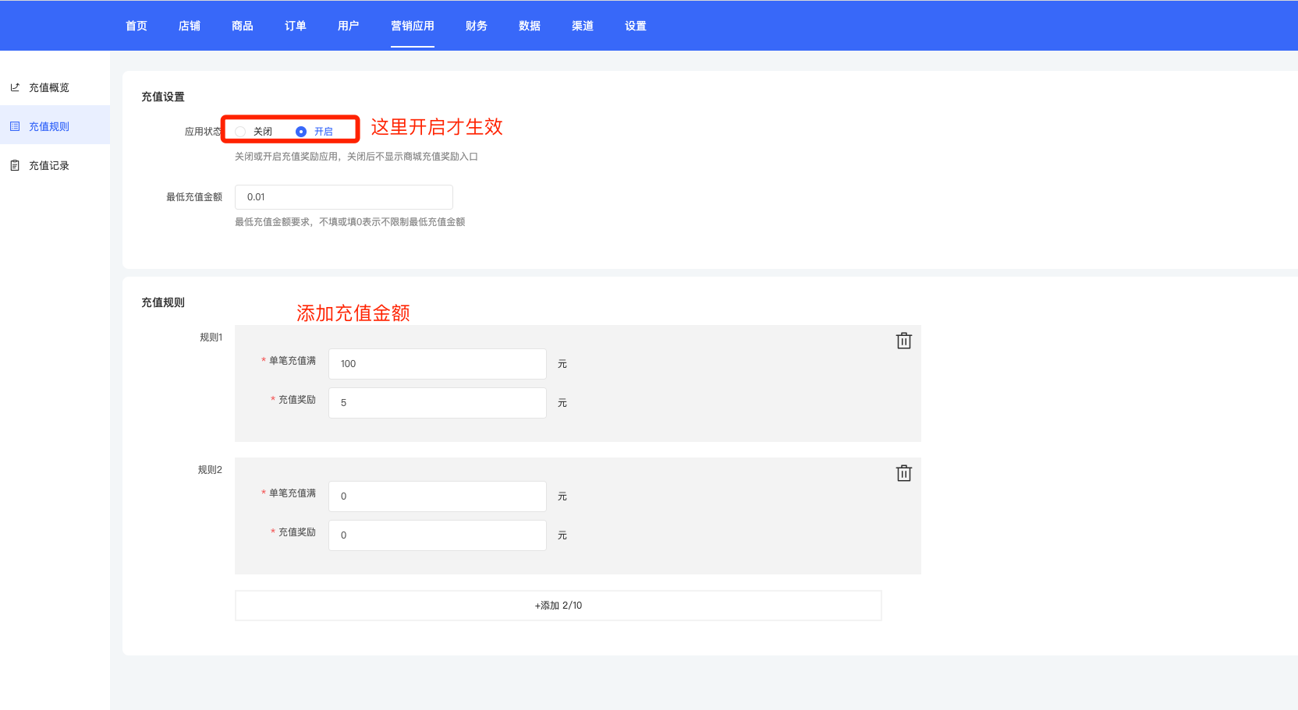Open the 订单 menu
Viewport: 1298px width, 710px height.
tap(296, 26)
